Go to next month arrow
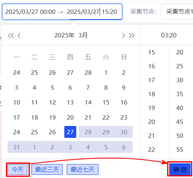The width and height of the screenshot is (193, 178). 123,35
